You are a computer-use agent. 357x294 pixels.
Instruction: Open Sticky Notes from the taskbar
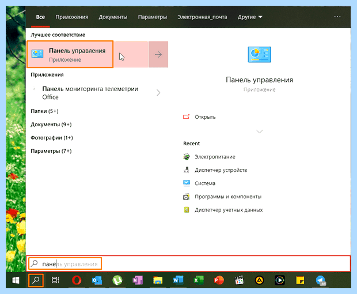click(300, 280)
